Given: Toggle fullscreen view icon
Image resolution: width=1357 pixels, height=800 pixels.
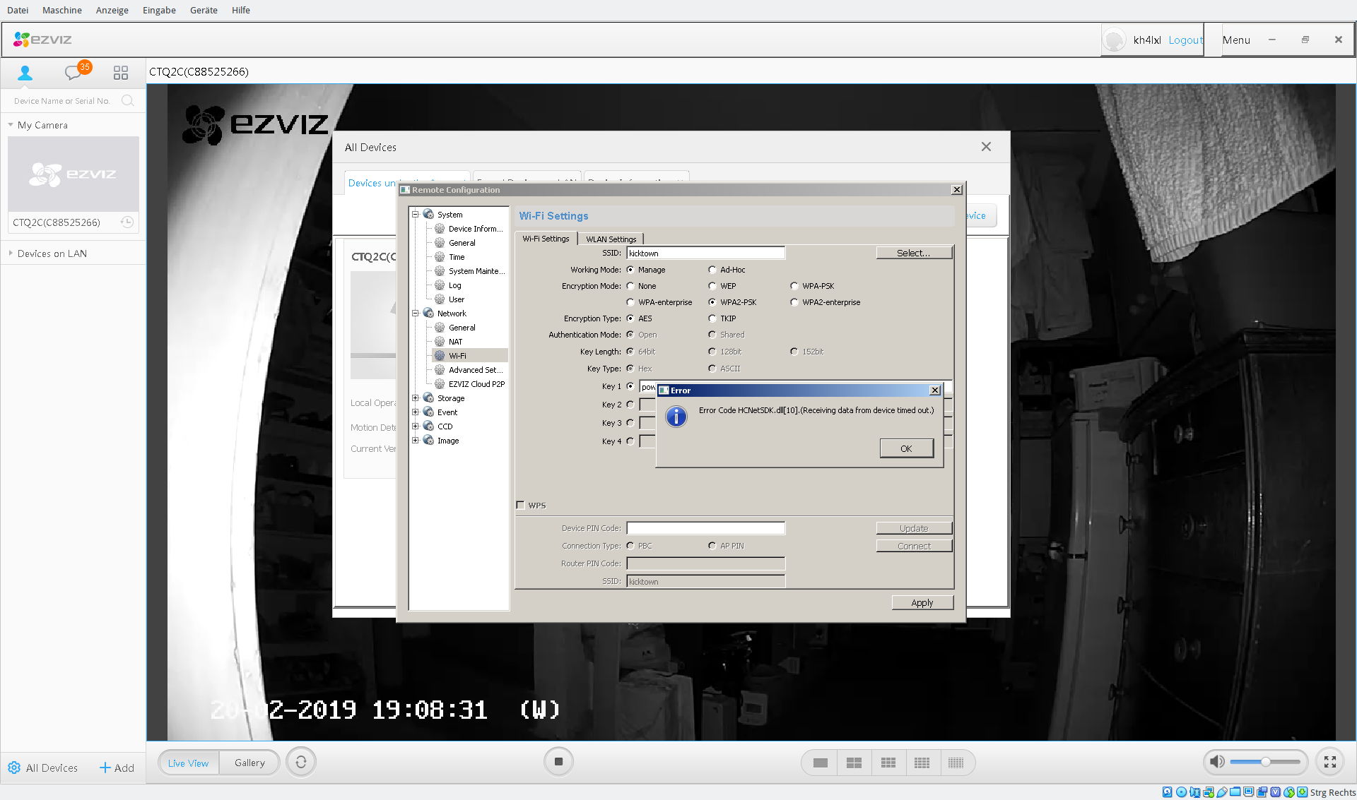Looking at the screenshot, I should 1329,762.
